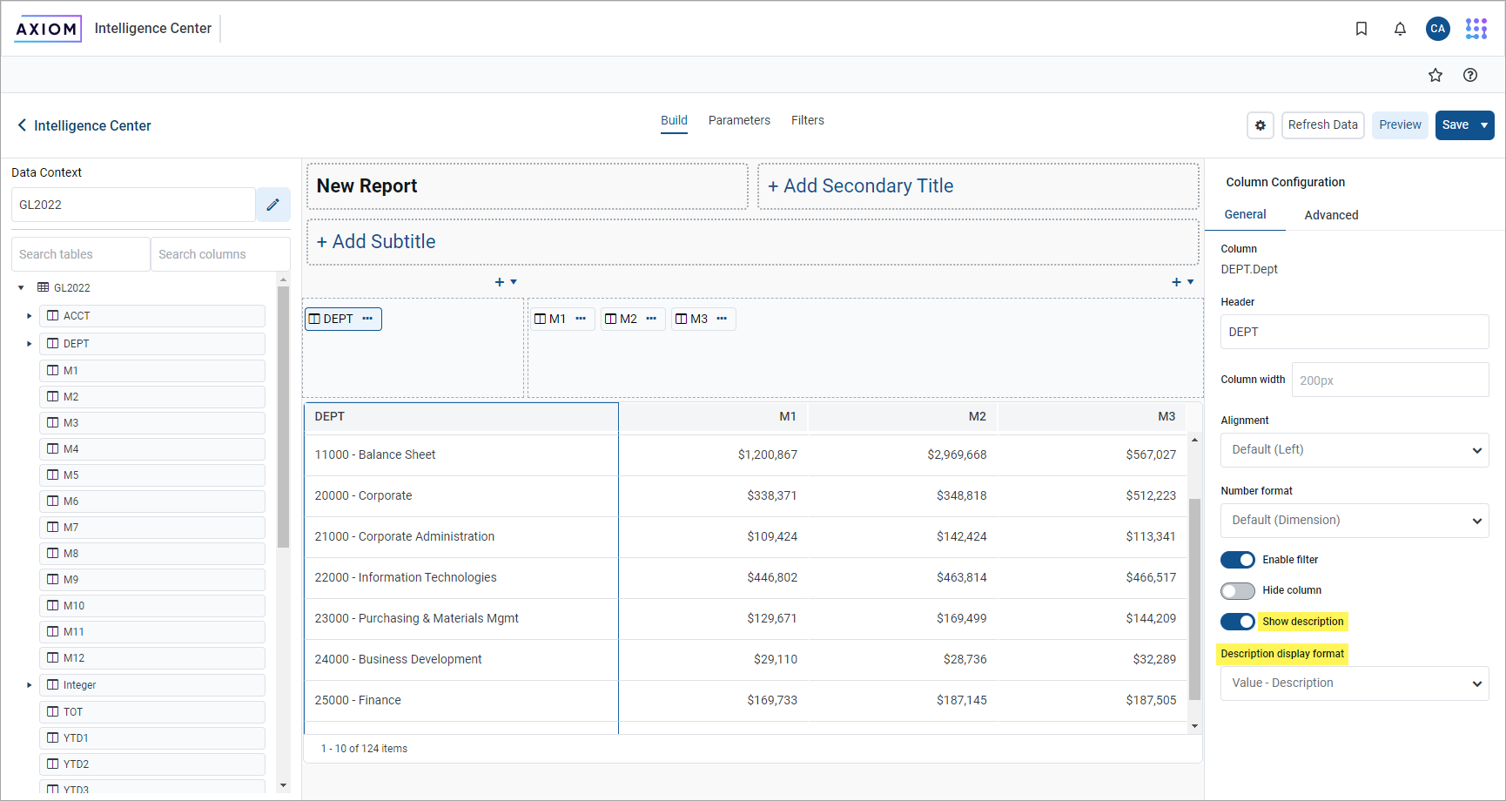The width and height of the screenshot is (1506, 801).
Task: Disable the Enable filter toggle
Action: point(1237,560)
